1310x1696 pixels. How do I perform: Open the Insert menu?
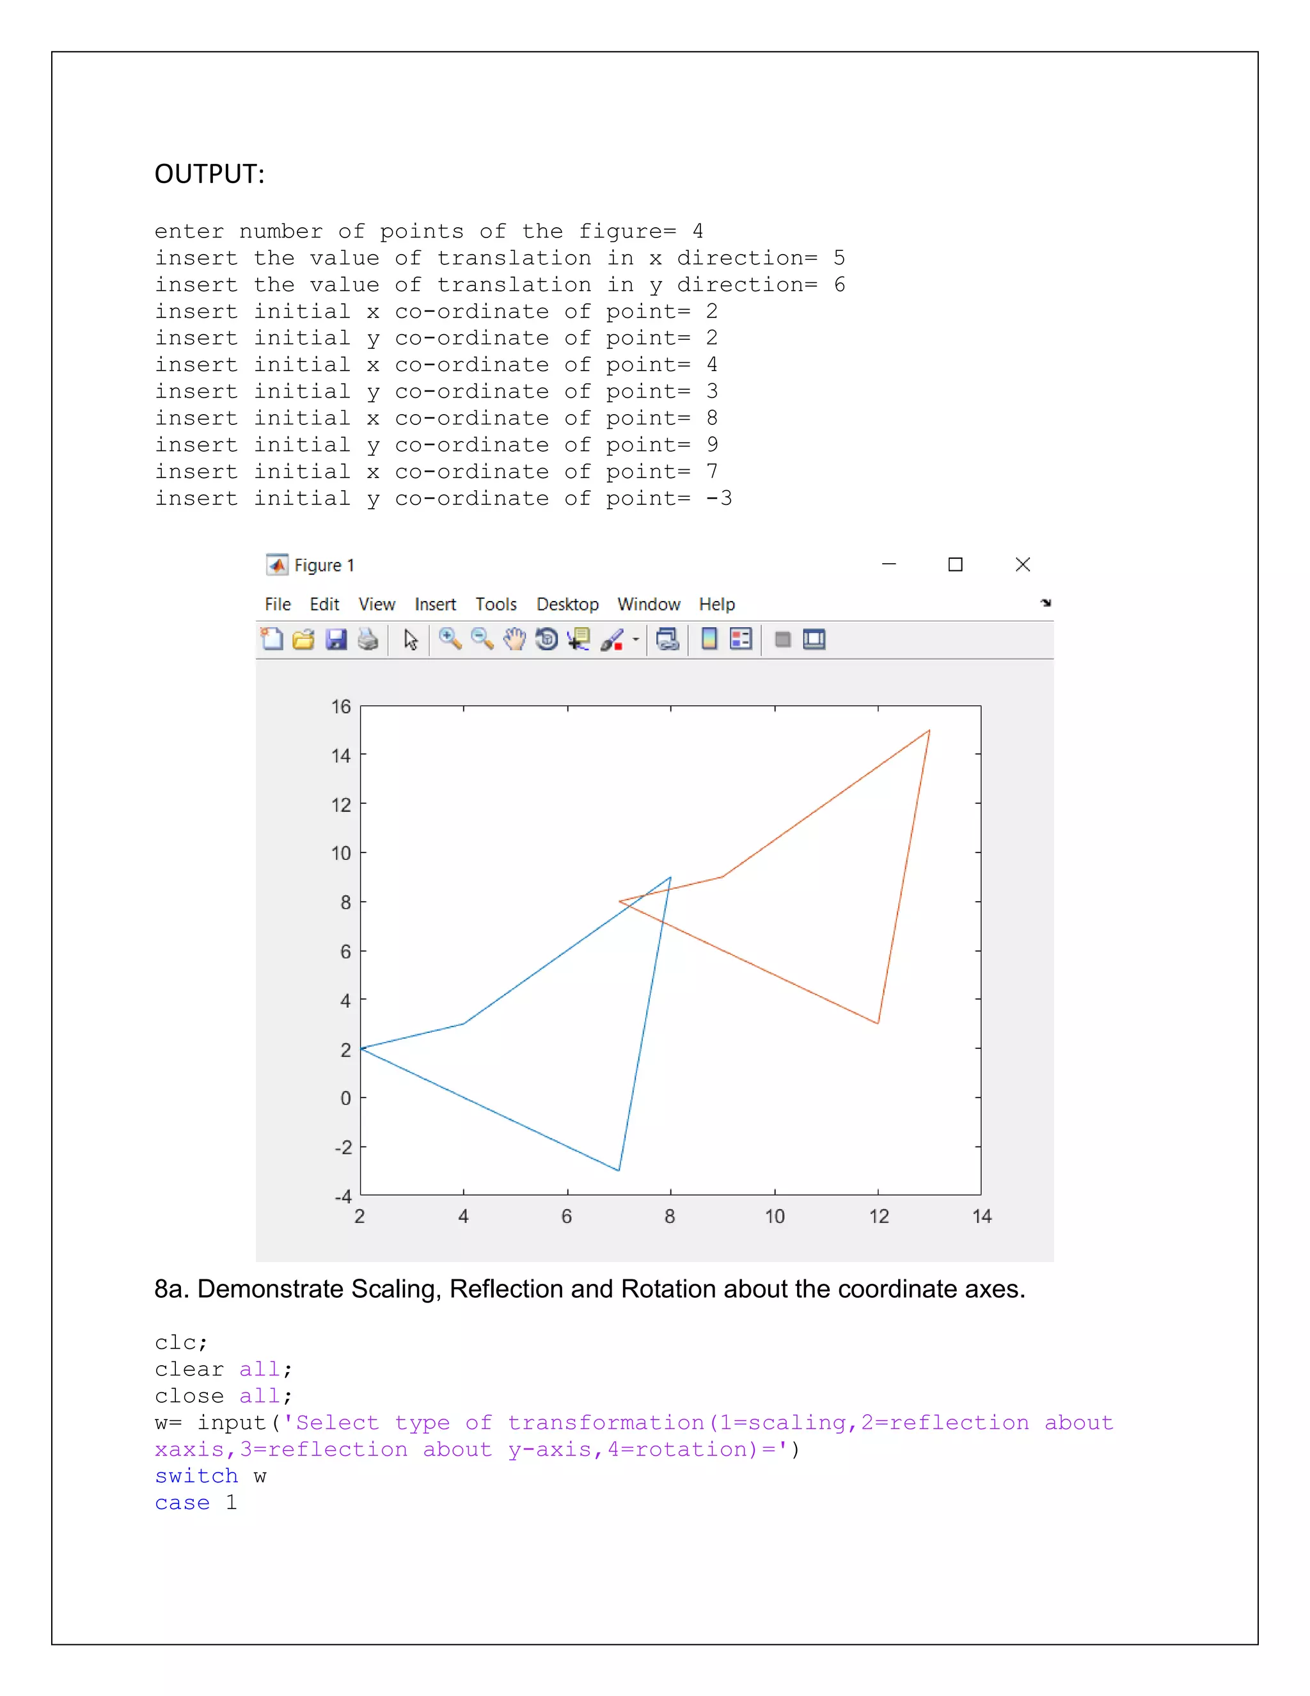click(x=436, y=604)
